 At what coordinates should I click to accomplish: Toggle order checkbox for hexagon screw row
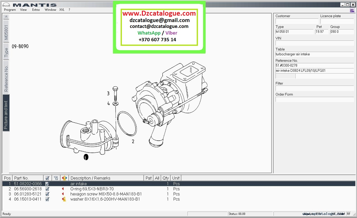pos(47,194)
